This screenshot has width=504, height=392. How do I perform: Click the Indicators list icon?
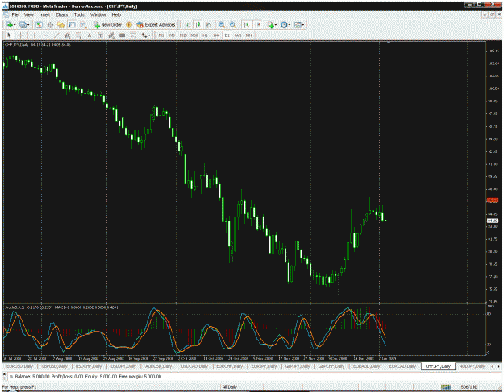tap(271, 25)
